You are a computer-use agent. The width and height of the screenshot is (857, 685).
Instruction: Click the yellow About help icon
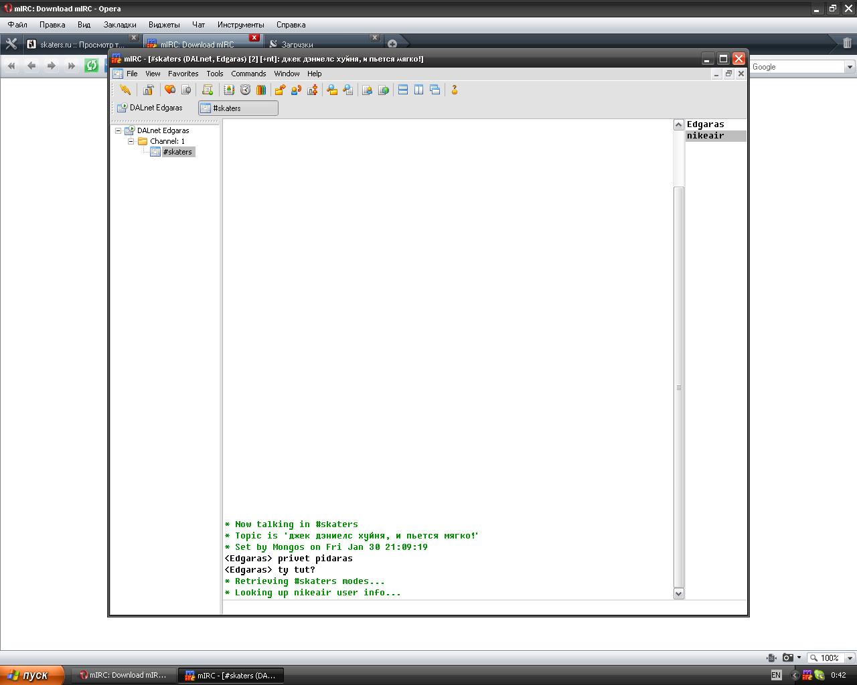coord(454,90)
